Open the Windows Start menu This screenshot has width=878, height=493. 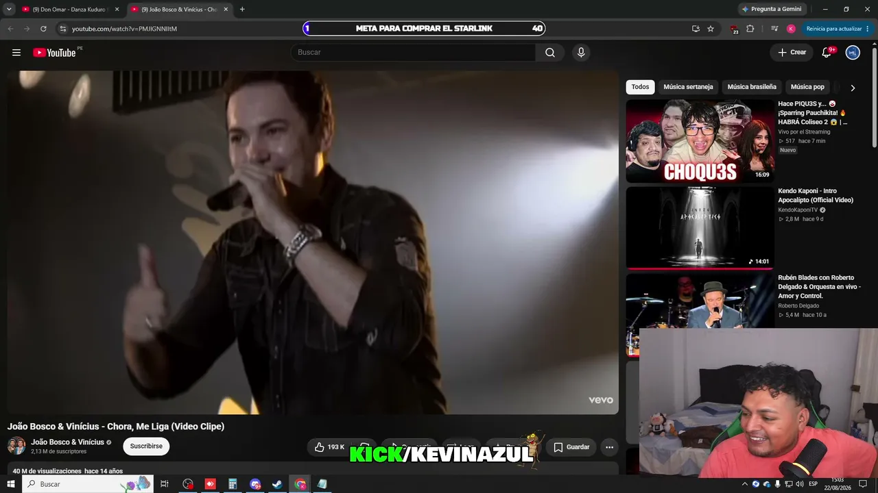[11, 484]
